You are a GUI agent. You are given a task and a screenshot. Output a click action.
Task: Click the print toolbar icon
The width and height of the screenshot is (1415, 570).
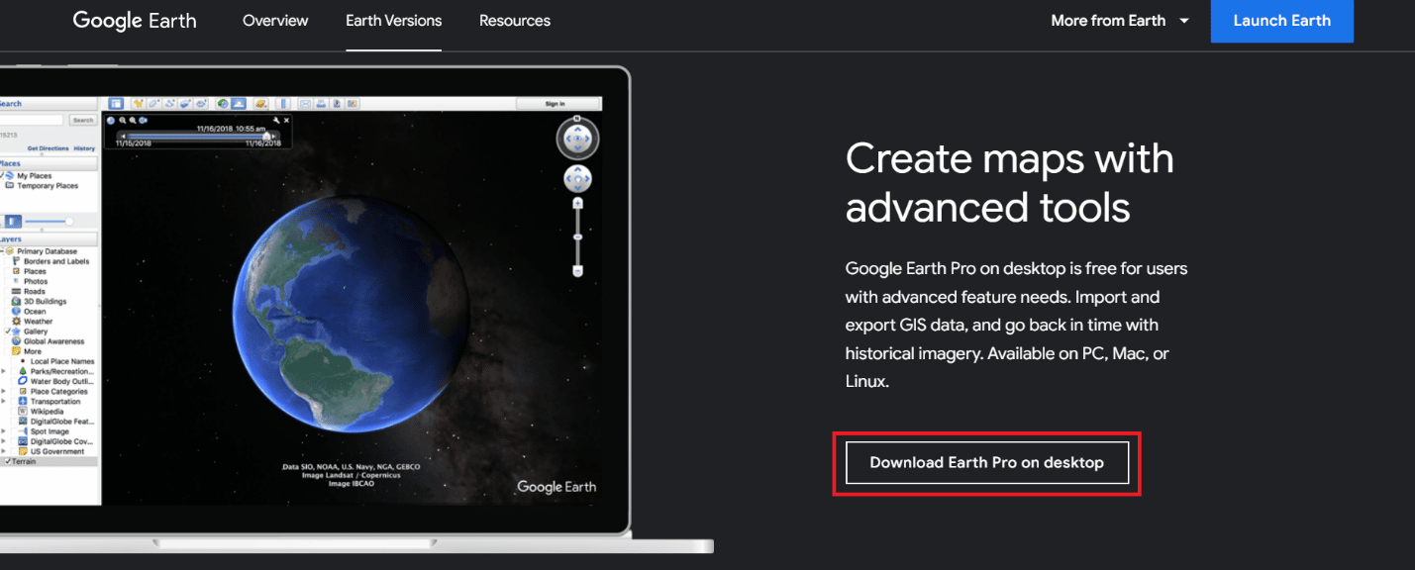tap(321, 103)
